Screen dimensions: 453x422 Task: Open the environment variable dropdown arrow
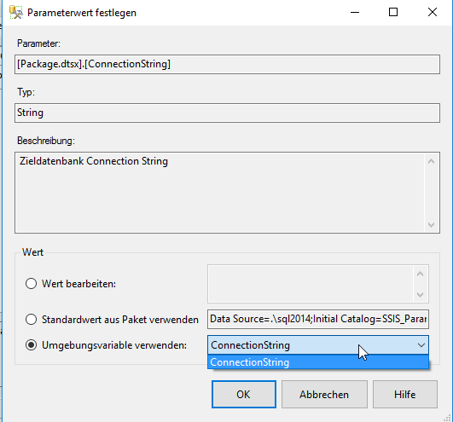point(421,345)
